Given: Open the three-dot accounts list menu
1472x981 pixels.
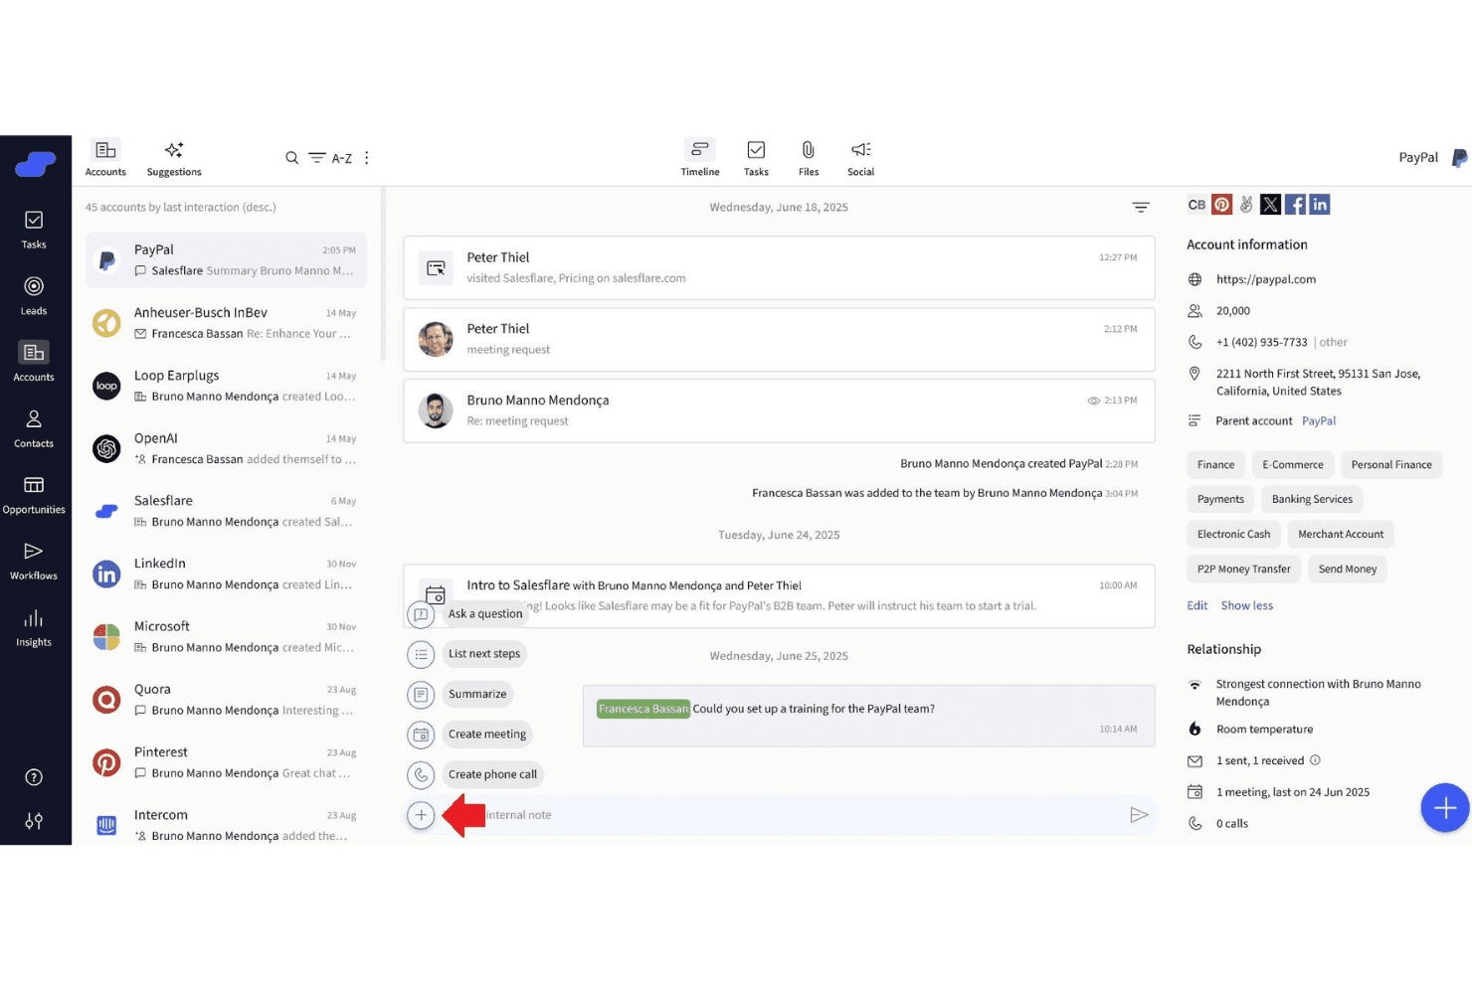Looking at the screenshot, I should click(367, 158).
